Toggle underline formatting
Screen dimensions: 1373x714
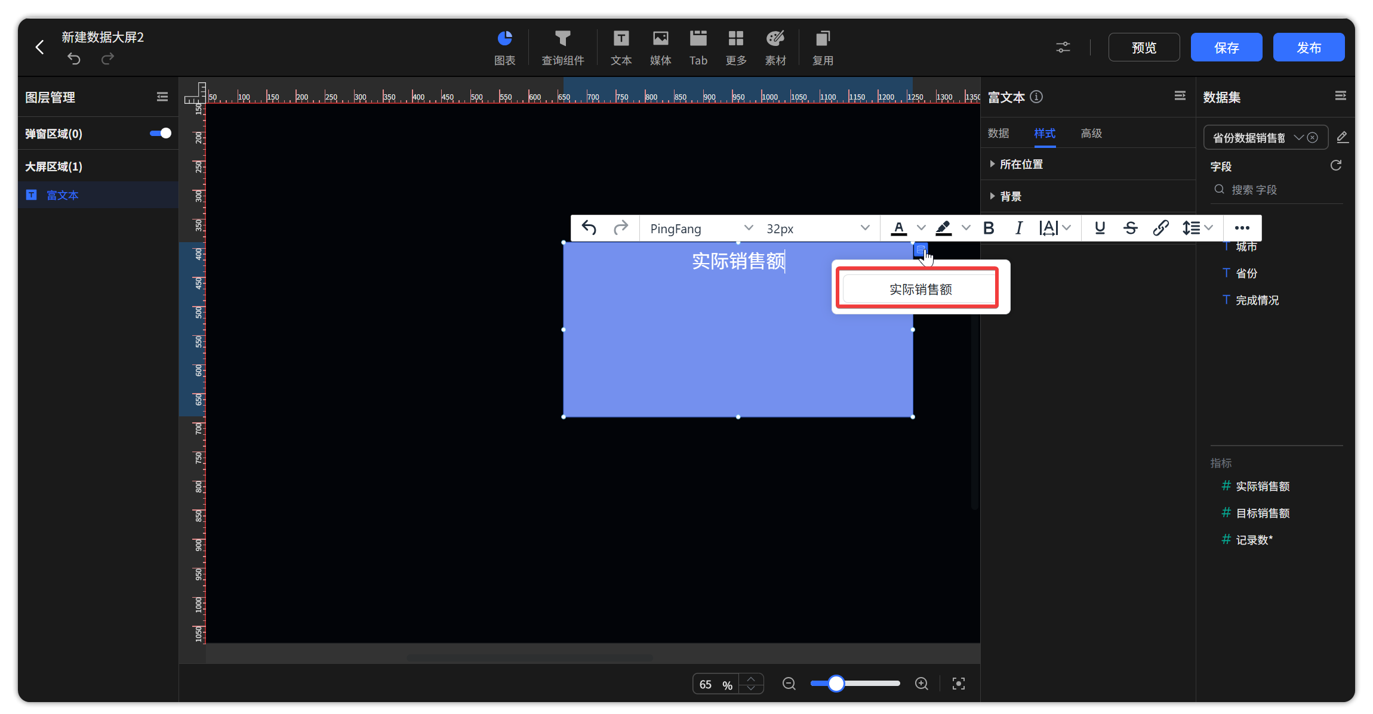[1100, 228]
